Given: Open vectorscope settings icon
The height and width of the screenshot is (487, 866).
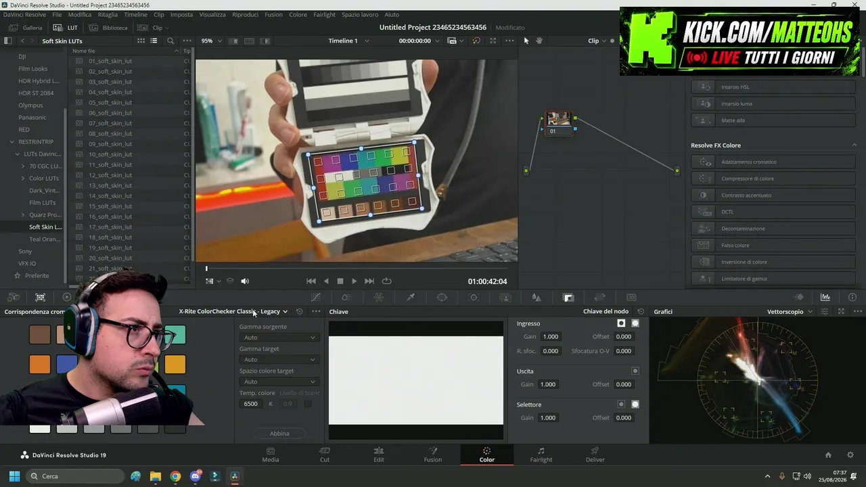Looking at the screenshot, I should [824, 312].
